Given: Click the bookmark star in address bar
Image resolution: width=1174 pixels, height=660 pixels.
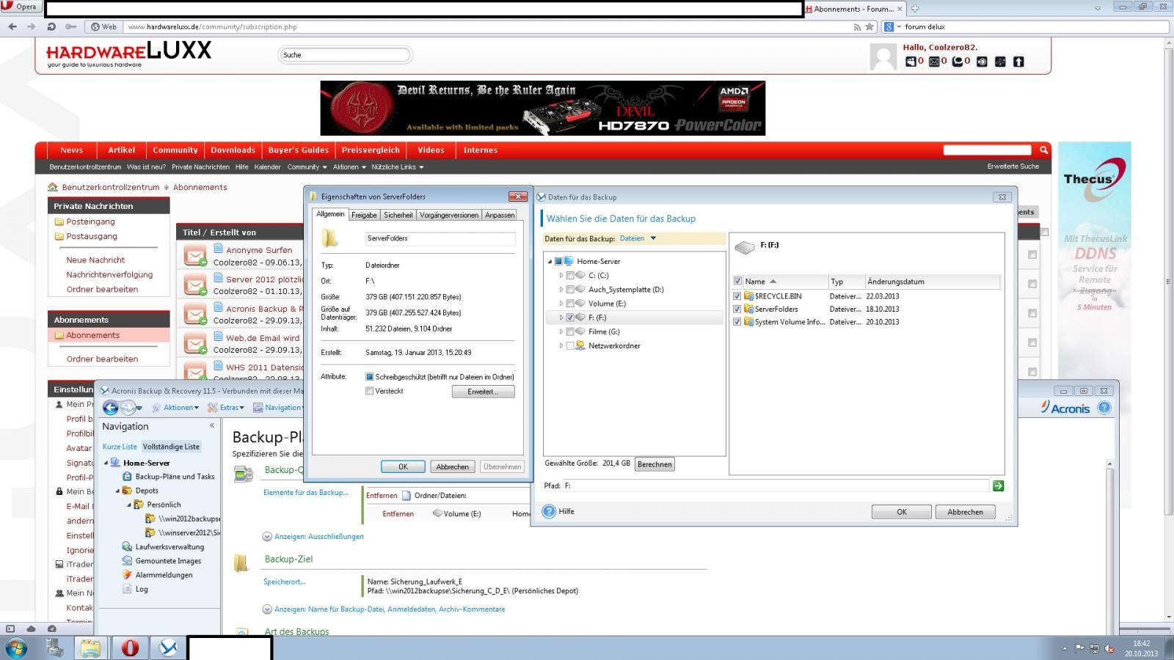Looking at the screenshot, I should pyautogui.click(x=869, y=26).
